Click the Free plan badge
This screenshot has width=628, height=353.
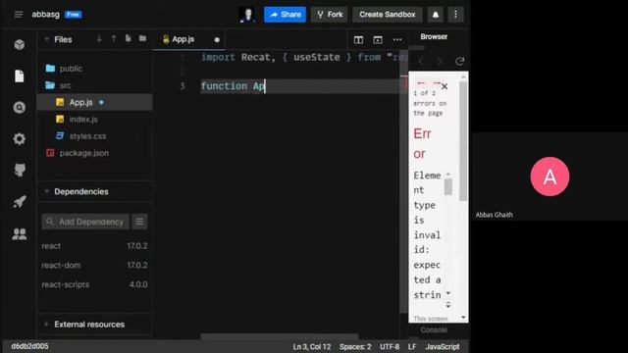coord(73,15)
